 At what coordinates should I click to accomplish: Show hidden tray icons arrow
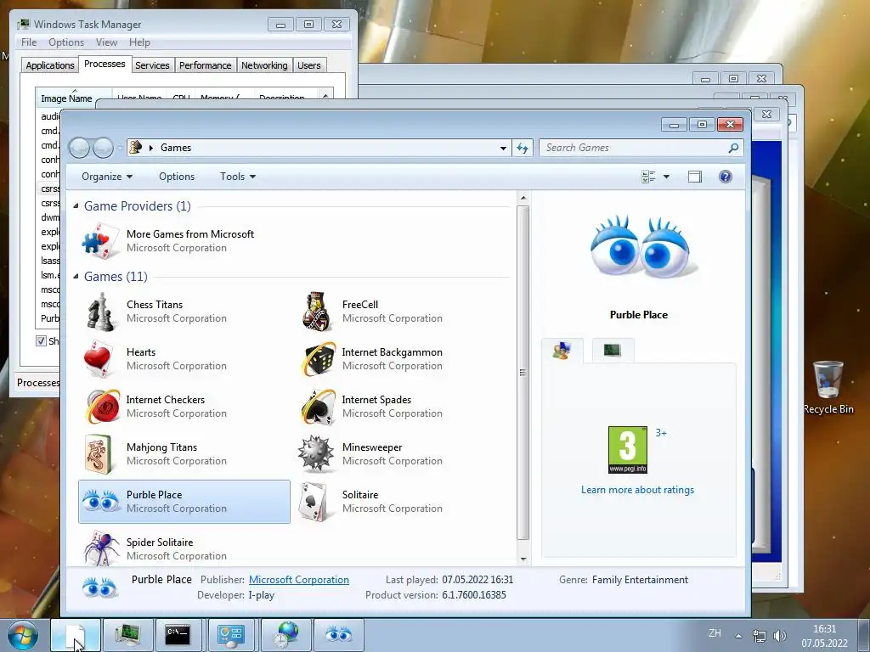738,636
